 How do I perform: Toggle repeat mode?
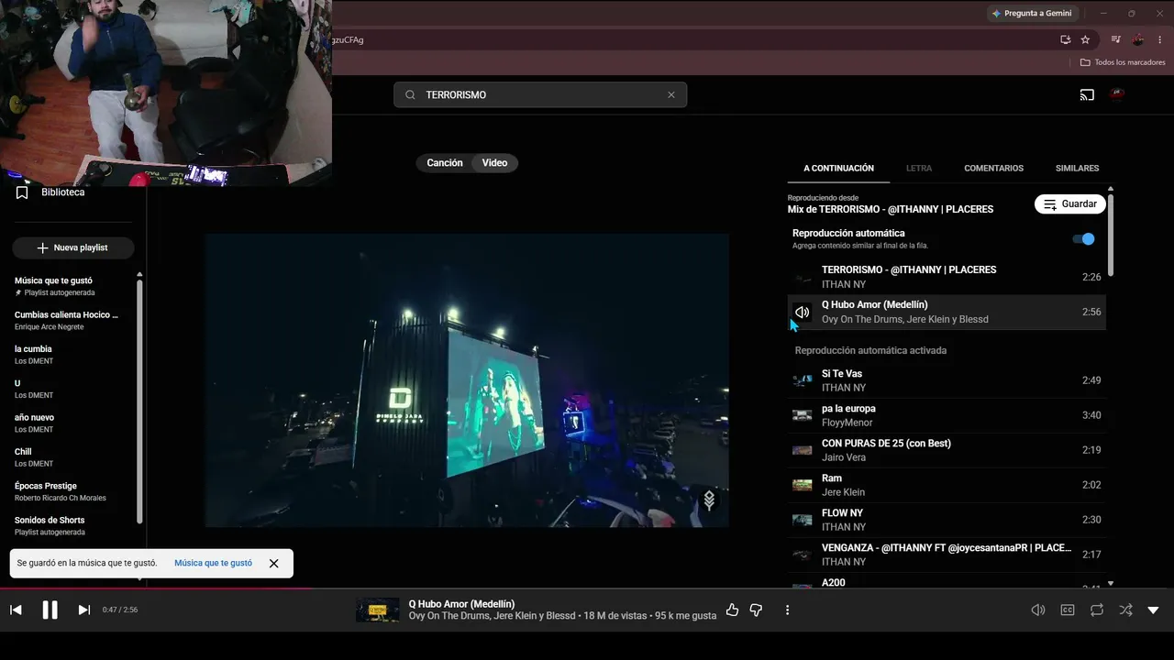click(x=1097, y=610)
